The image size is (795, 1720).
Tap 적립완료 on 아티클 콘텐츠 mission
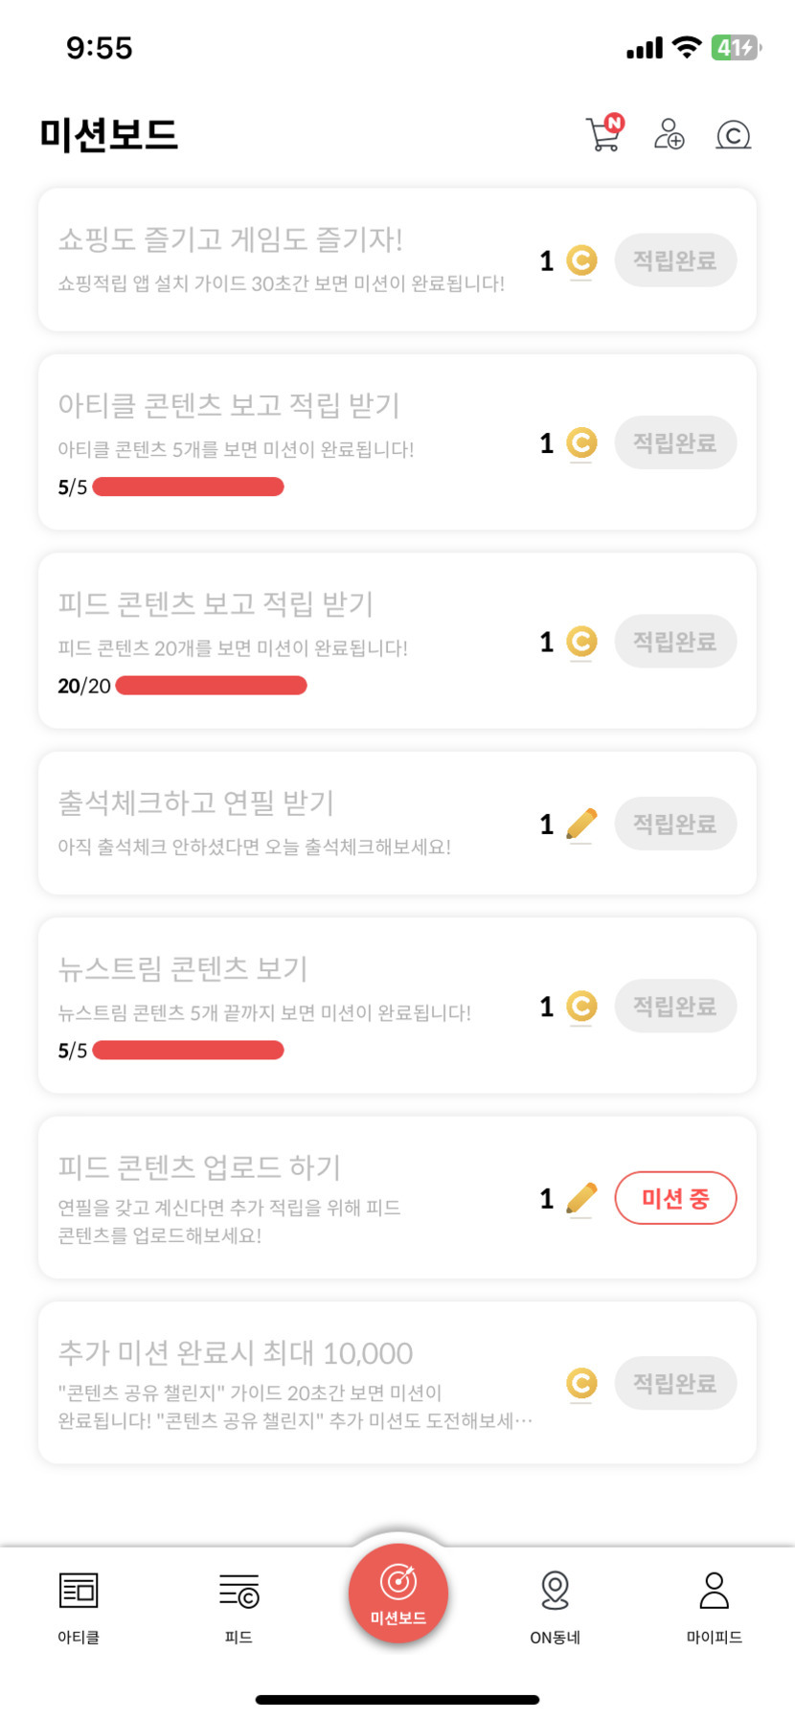coord(675,443)
